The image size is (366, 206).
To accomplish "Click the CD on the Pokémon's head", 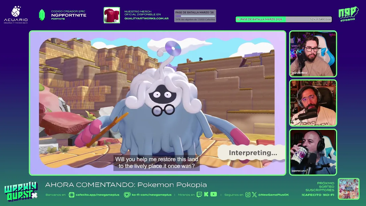I will click(173, 48).
